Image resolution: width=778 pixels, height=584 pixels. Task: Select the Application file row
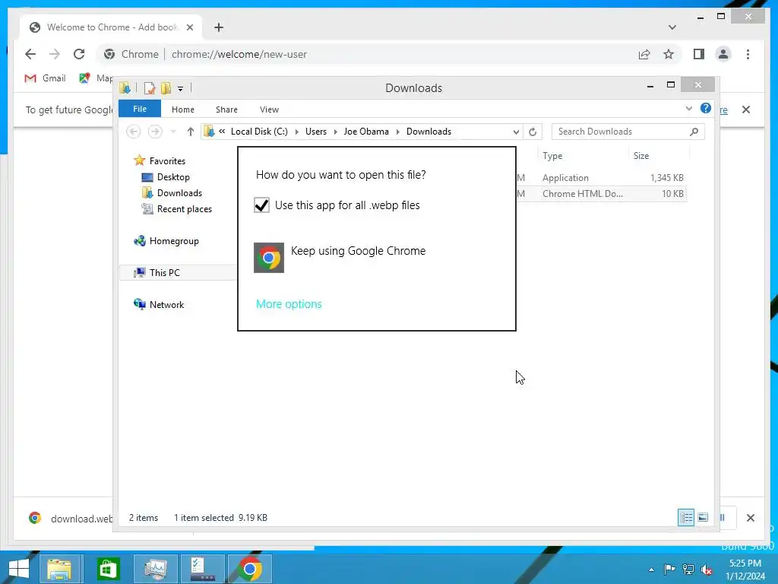point(602,178)
